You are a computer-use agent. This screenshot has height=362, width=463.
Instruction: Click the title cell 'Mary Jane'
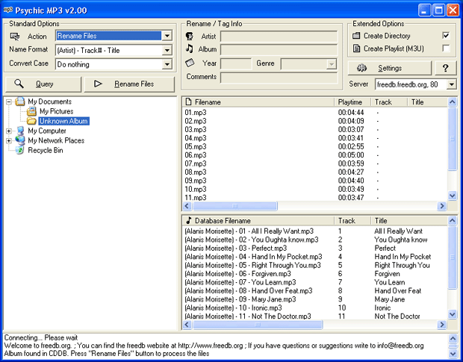pyautogui.click(x=390, y=299)
